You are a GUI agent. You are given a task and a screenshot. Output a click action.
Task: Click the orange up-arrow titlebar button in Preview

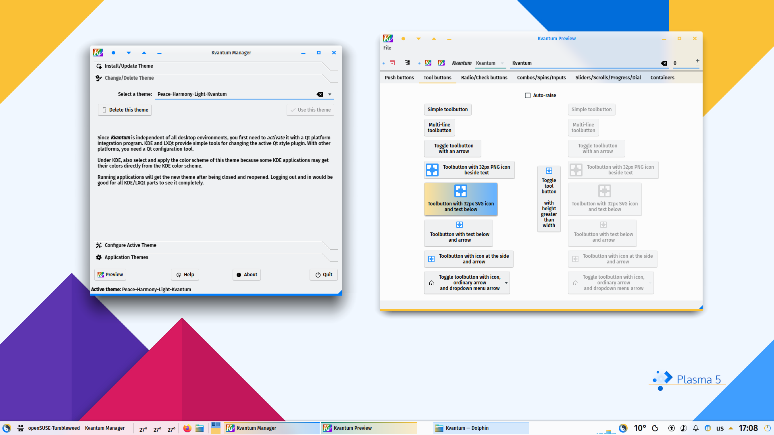434,39
